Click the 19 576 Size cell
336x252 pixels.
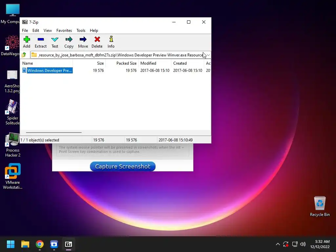[98, 70]
